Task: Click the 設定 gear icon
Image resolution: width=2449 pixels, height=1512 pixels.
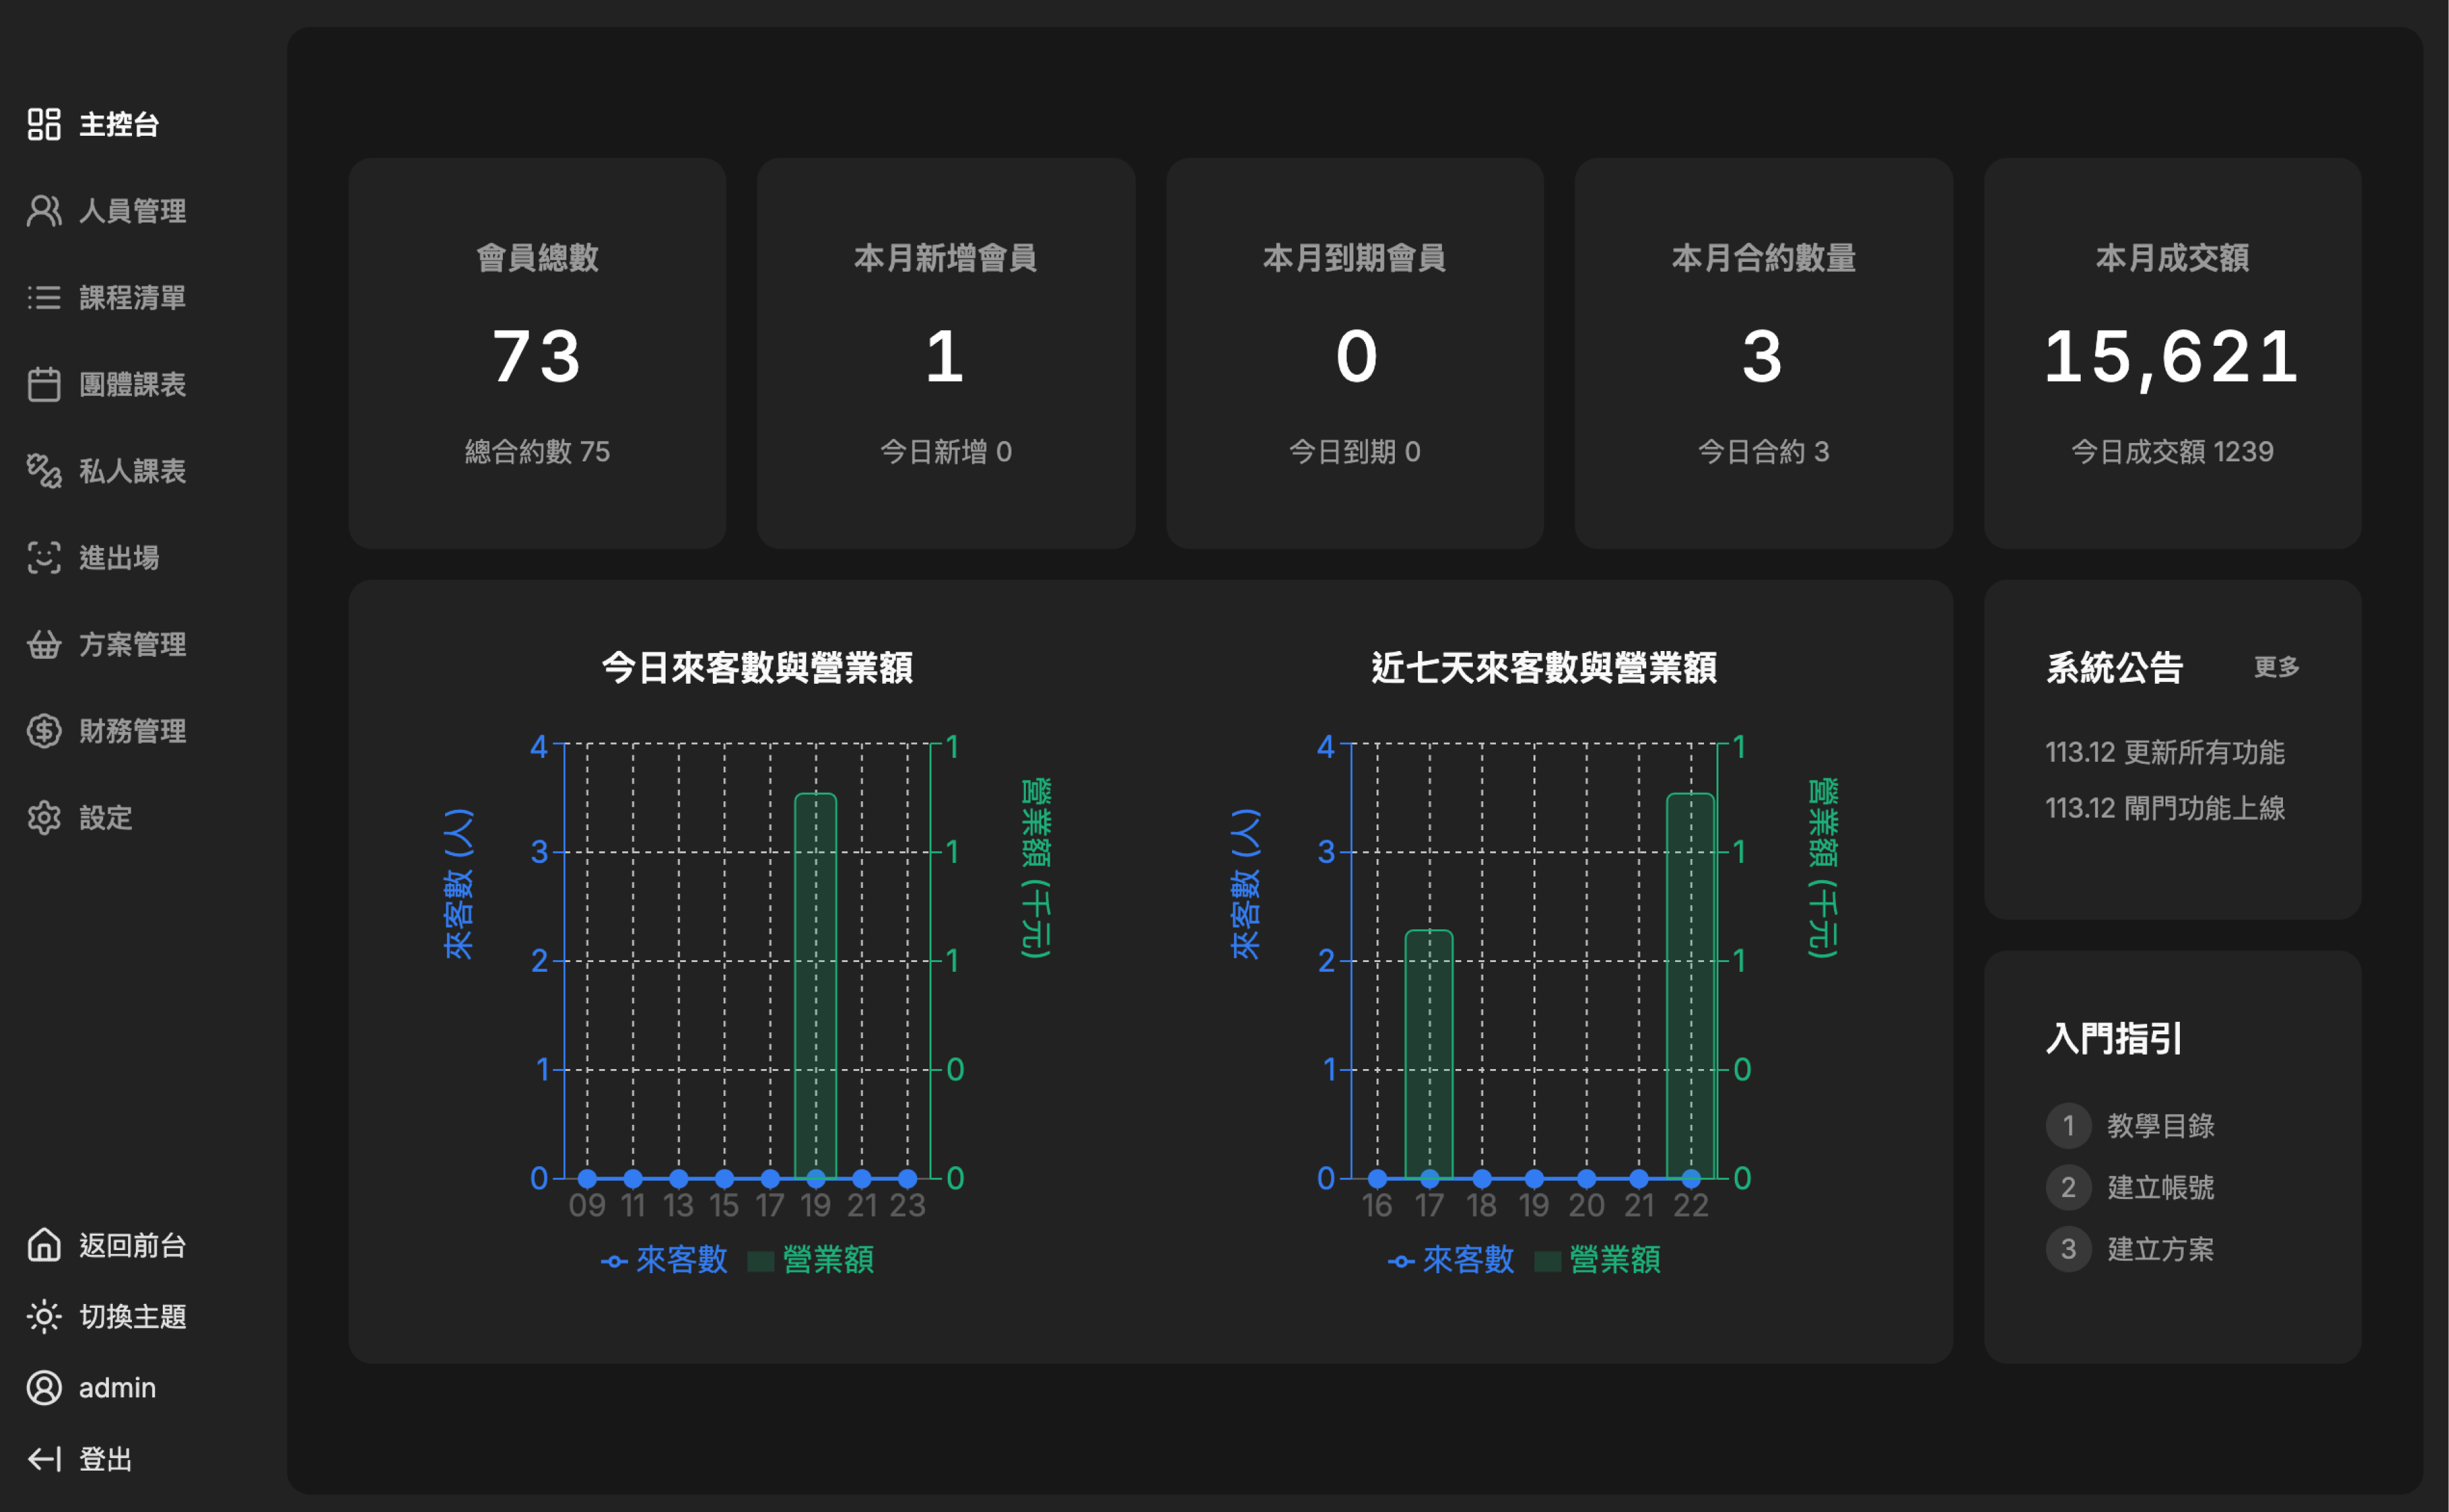Action: (44, 818)
